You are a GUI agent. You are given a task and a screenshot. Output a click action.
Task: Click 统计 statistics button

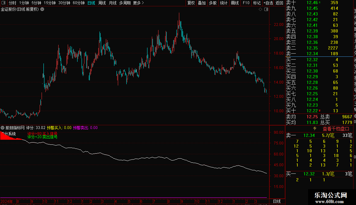(224, 3)
